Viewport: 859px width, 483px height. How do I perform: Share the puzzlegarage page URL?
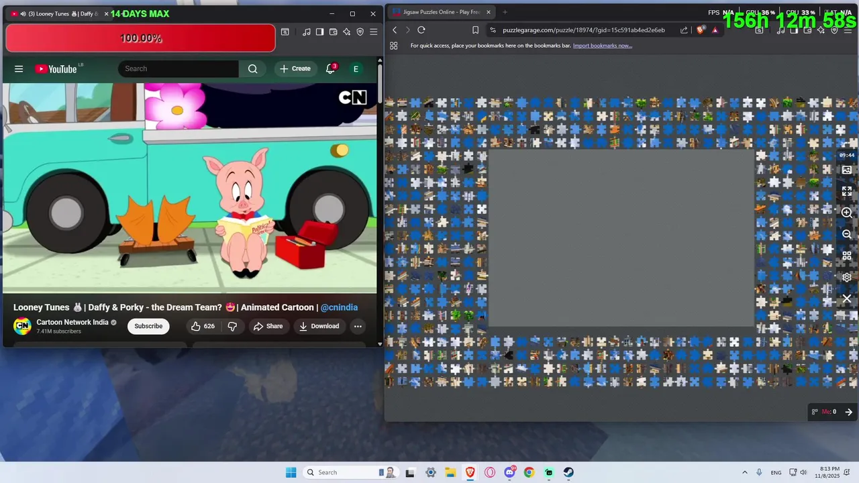tap(684, 30)
